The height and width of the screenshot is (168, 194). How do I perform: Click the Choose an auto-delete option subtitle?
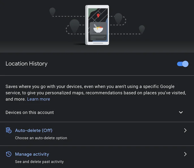tap(41, 138)
